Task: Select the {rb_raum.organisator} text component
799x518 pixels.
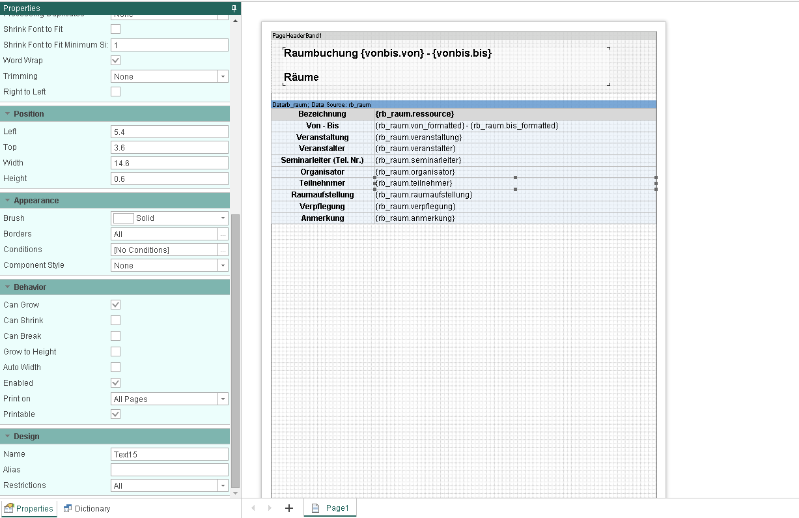Action: 515,172
